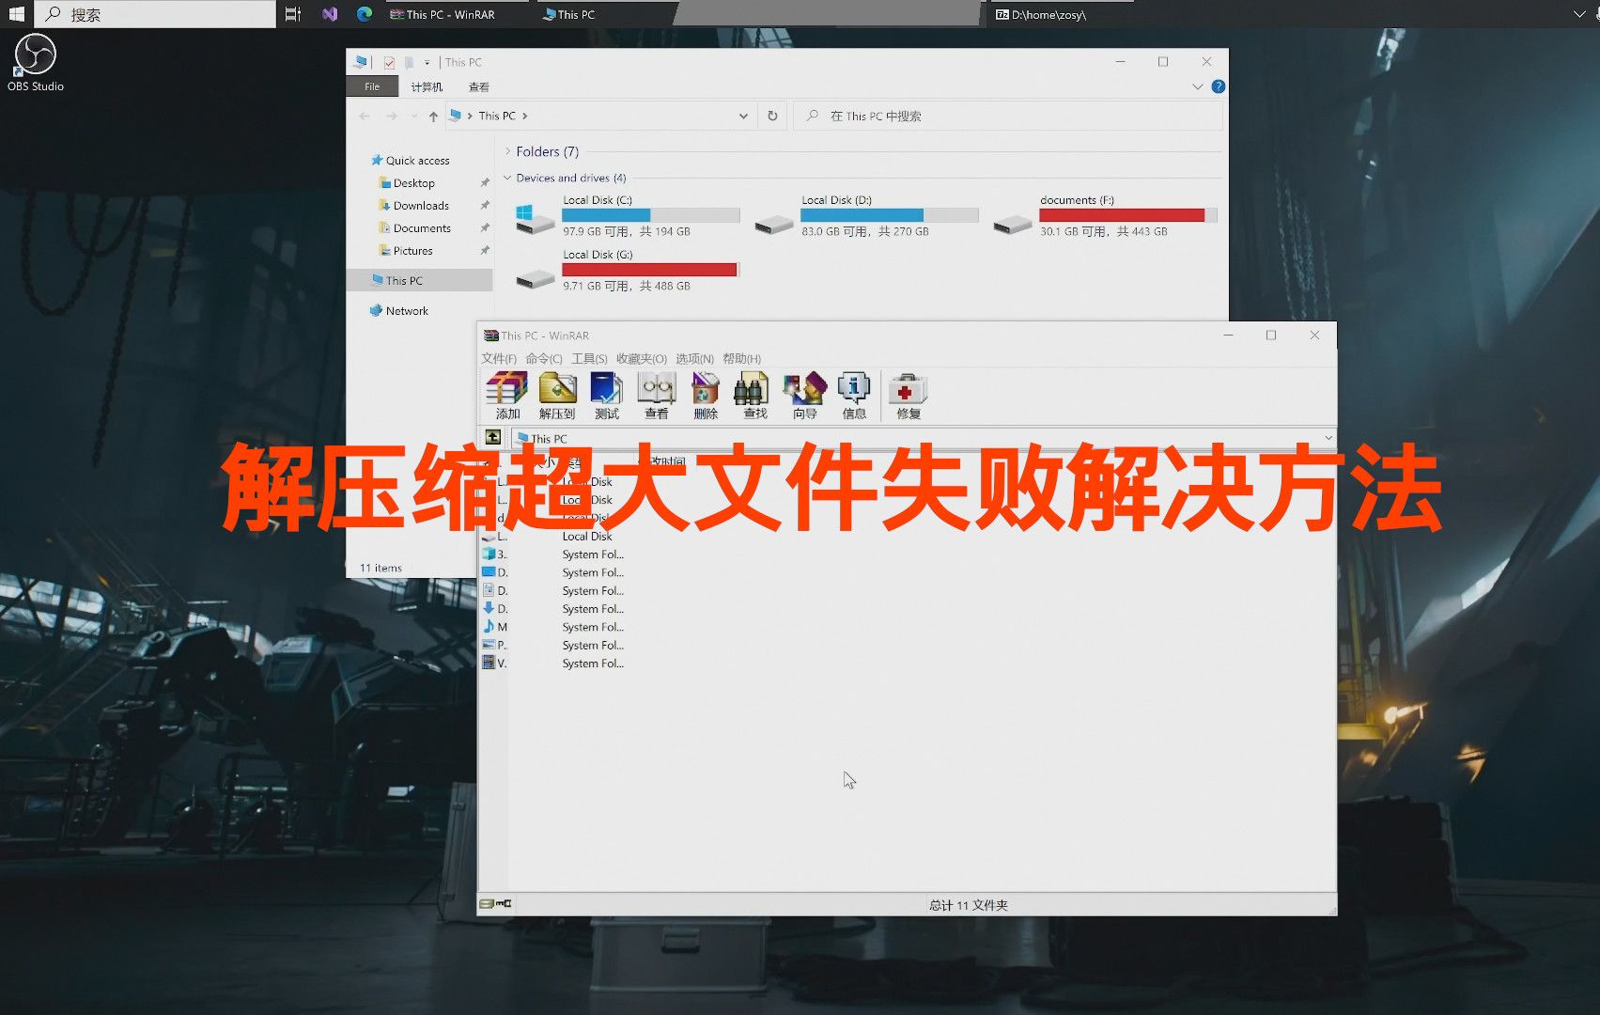Viewport: 1600px width, 1015px height.
Task: Open Visual Studio from the taskbar
Action: 330,14
